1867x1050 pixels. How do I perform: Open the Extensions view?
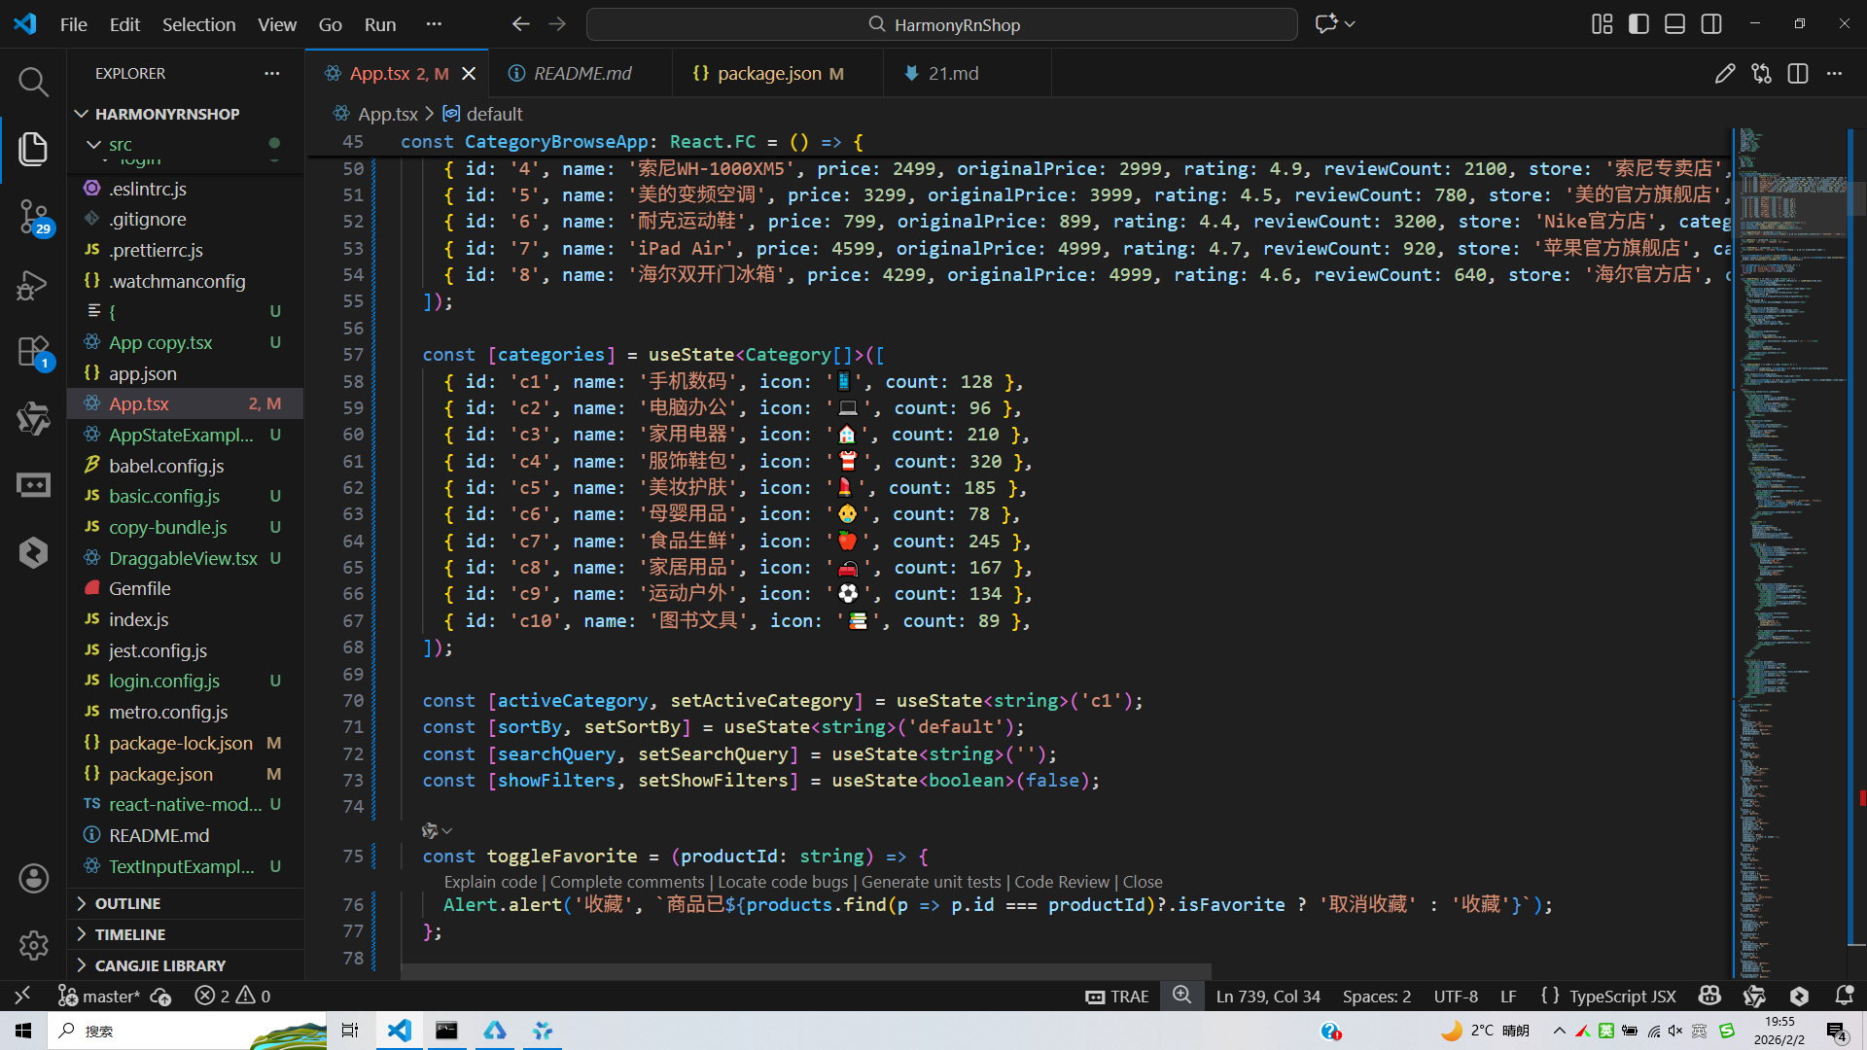pos(33,352)
